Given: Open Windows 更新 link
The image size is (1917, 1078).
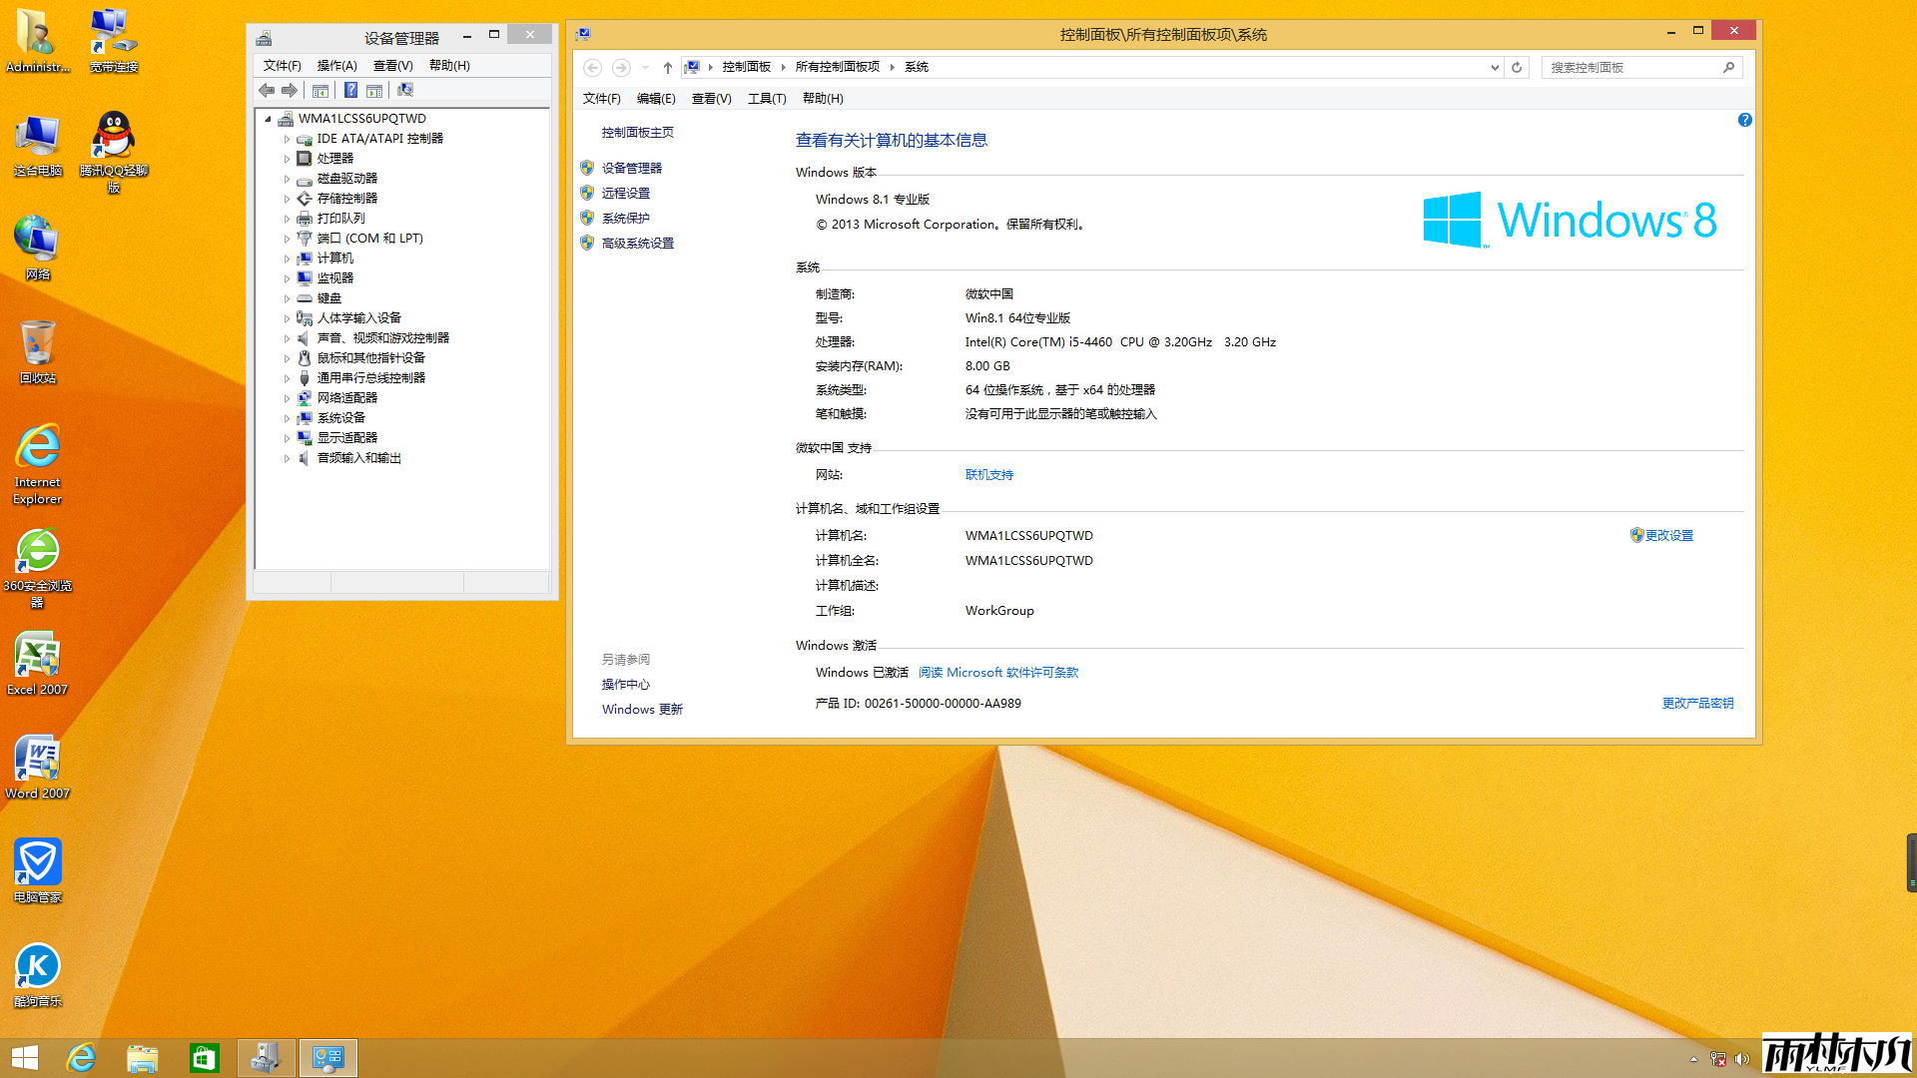Looking at the screenshot, I should pos(642,710).
